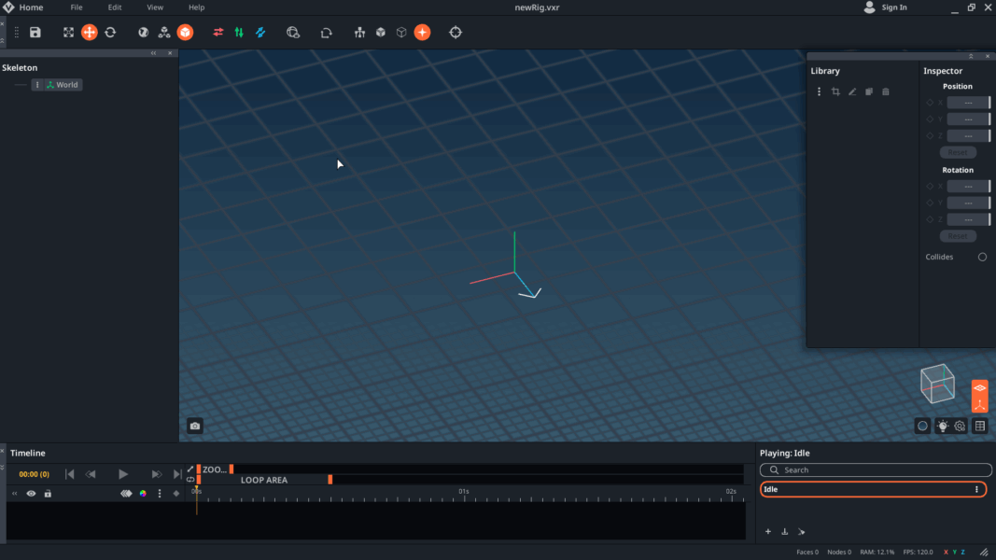Click the Library pencil edit icon
This screenshot has width=996, height=560.
click(x=852, y=92)
